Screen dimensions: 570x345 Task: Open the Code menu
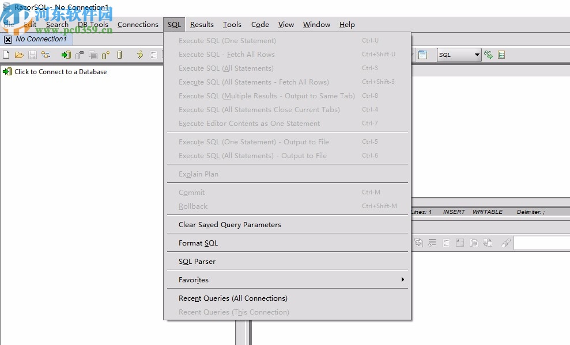coord(260,24)
